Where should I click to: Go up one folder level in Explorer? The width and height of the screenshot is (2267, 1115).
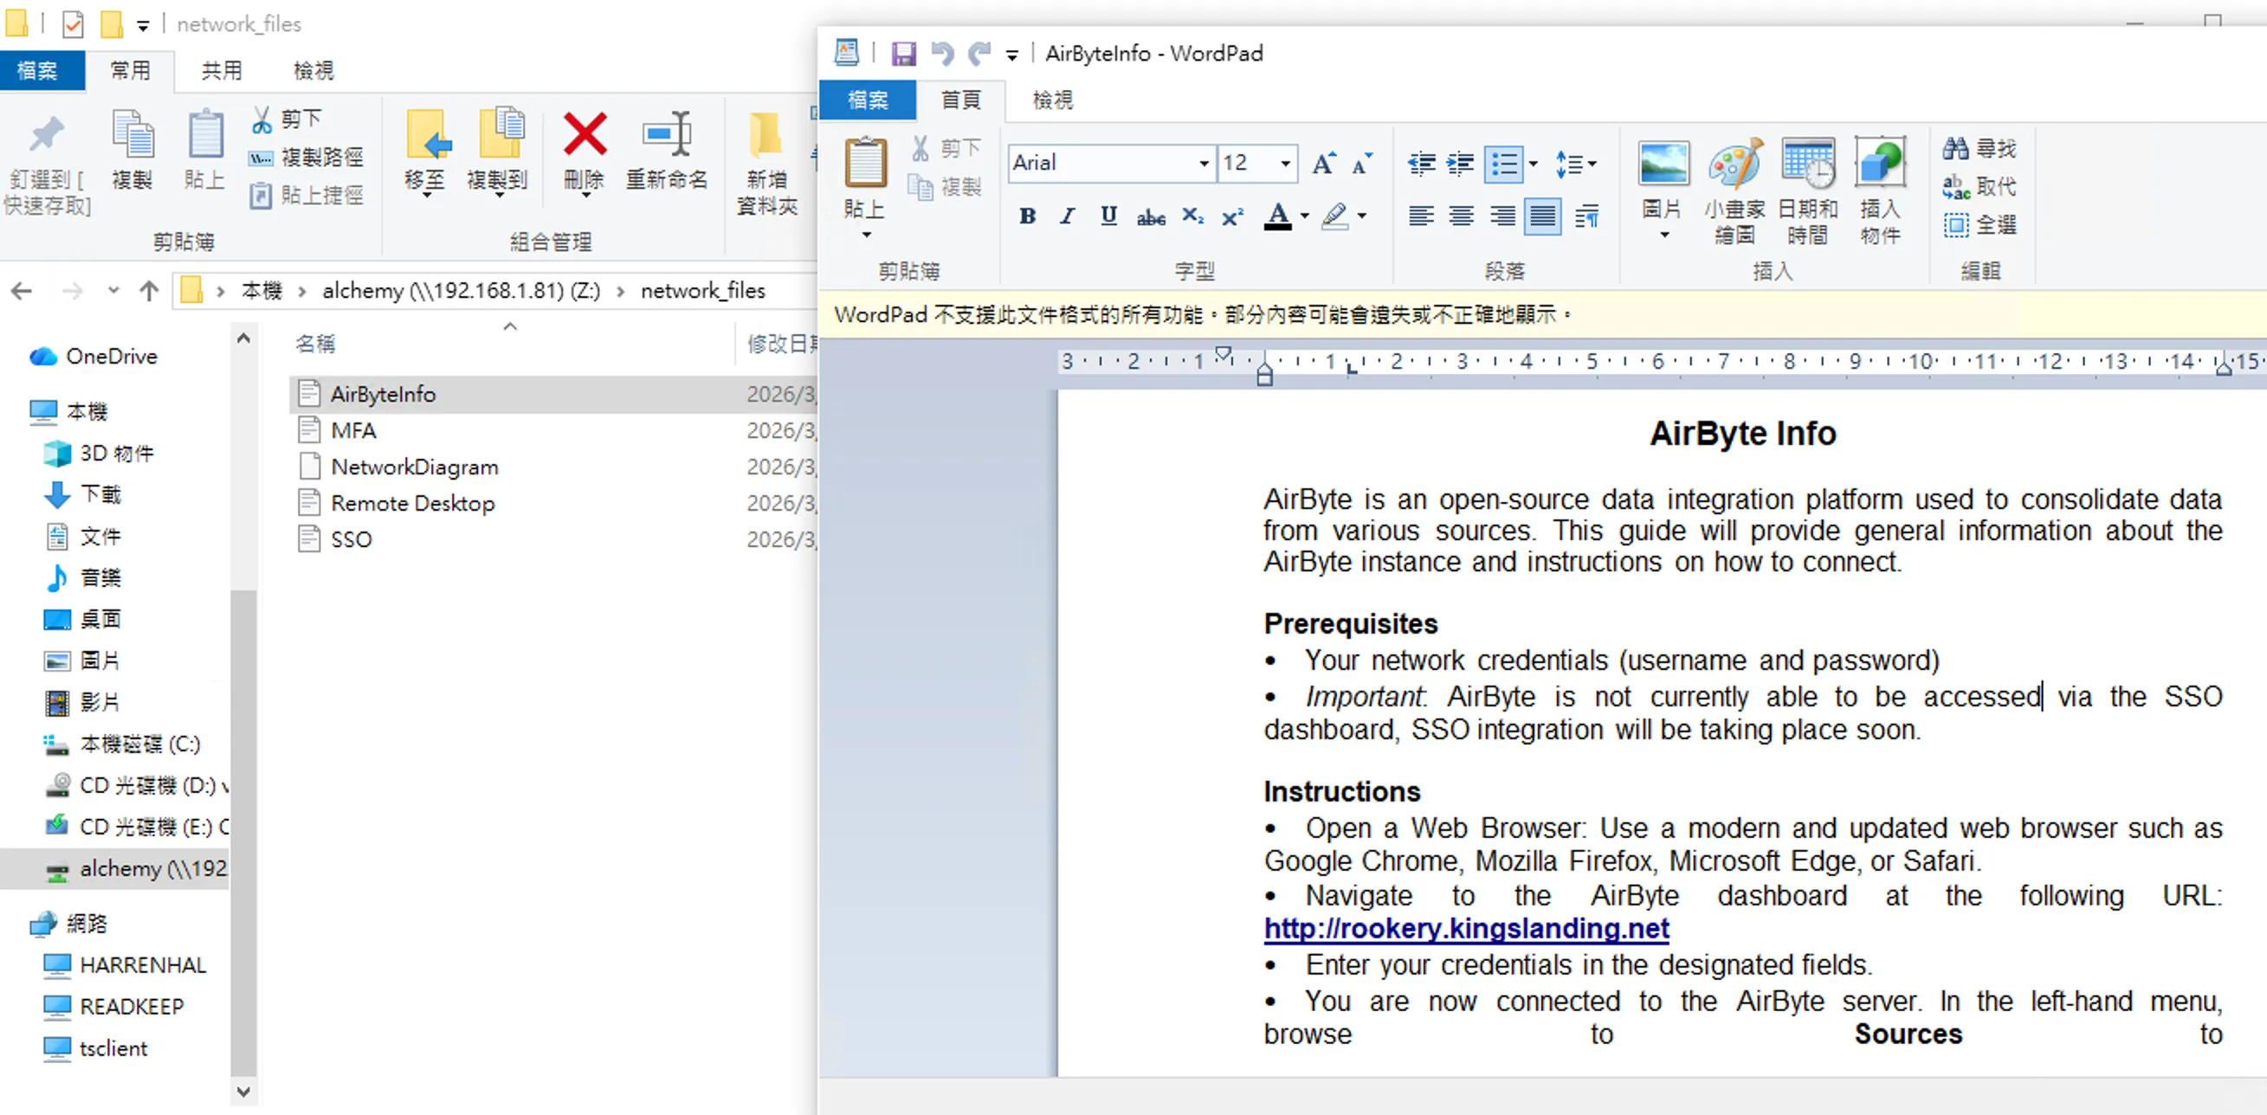pyautogui.click(x=149, y=291)
